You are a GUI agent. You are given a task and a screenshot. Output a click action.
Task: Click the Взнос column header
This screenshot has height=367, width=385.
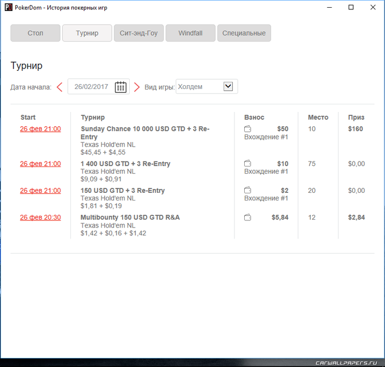click(x=254, y=117)
